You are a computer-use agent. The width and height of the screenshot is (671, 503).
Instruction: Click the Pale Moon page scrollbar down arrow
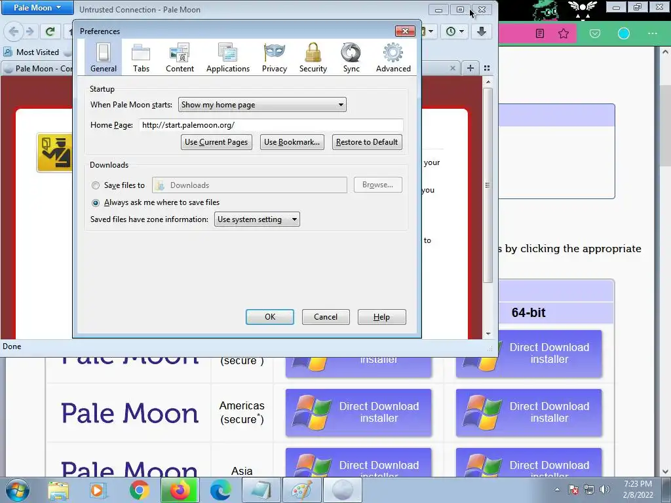(x=488, y=333)
